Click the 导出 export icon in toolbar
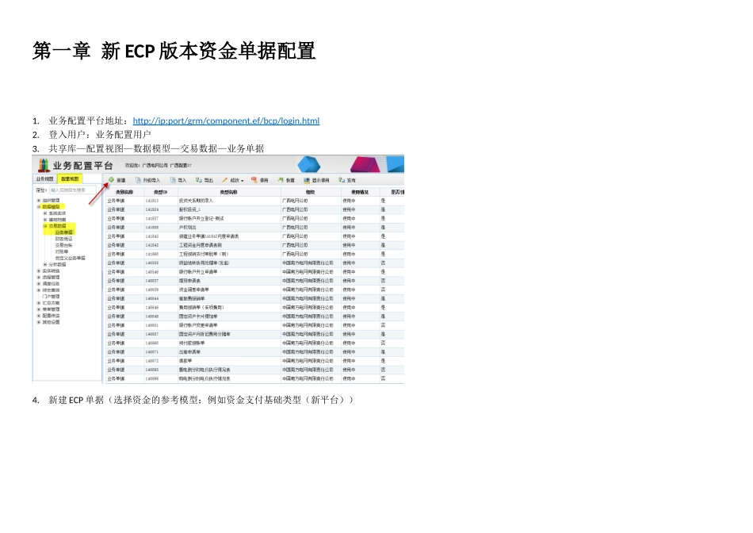The width and height of the screenshot is (753, 533). point(199,180)
